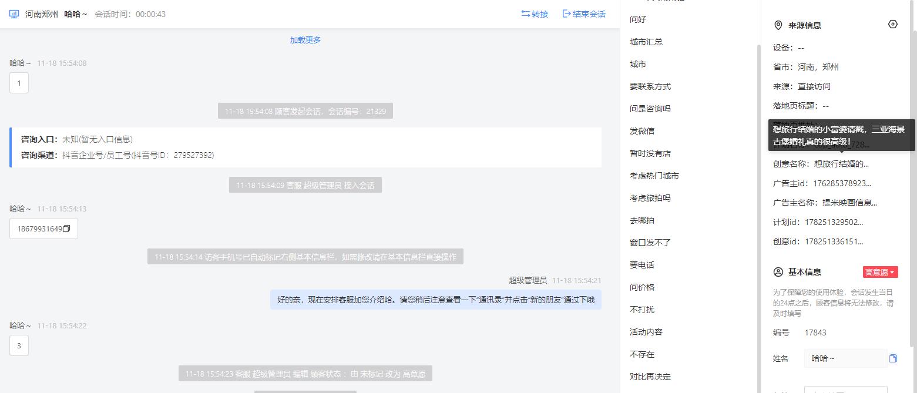The image size is (917, 393).
Task: Click the person icon beside 基本信息
Action: (778, 272)
